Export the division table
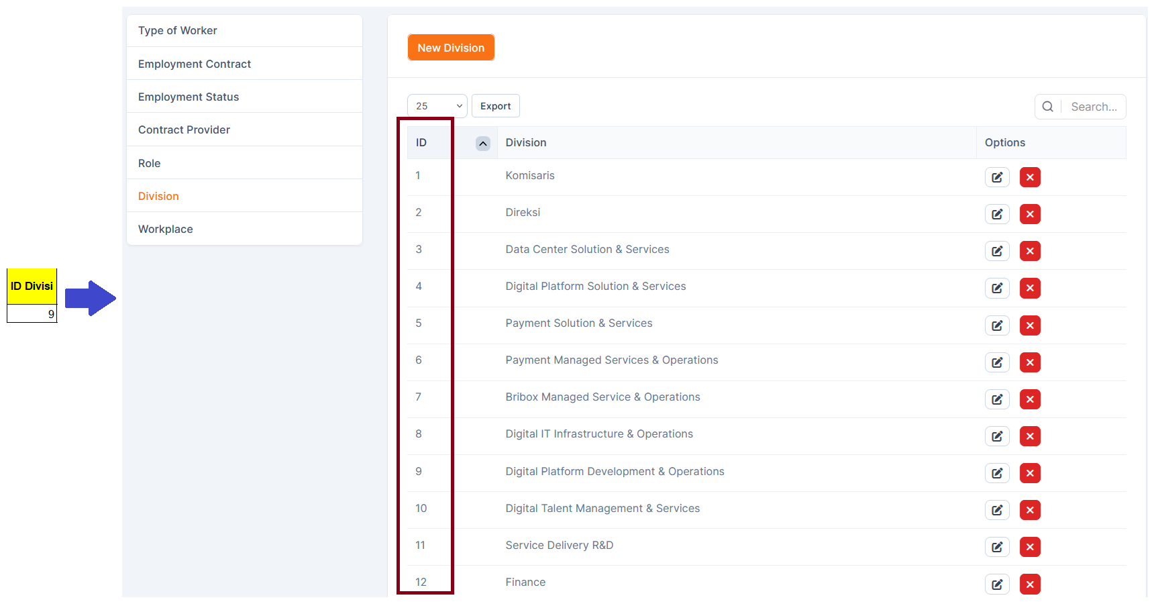1156x612 pixels. coord(495,106)
